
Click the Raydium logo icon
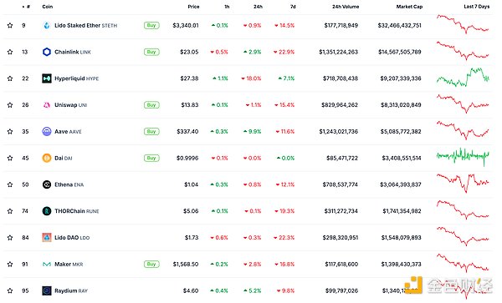click(47, 290)
